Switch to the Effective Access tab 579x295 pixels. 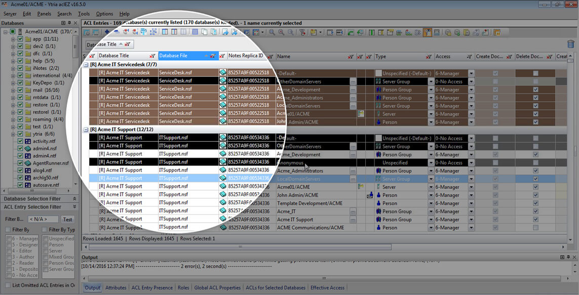[x=327, y=287]
